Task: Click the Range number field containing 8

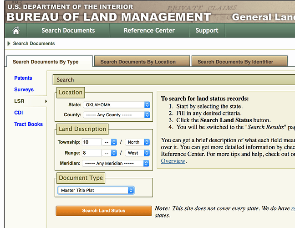Action: coord(92,153)
